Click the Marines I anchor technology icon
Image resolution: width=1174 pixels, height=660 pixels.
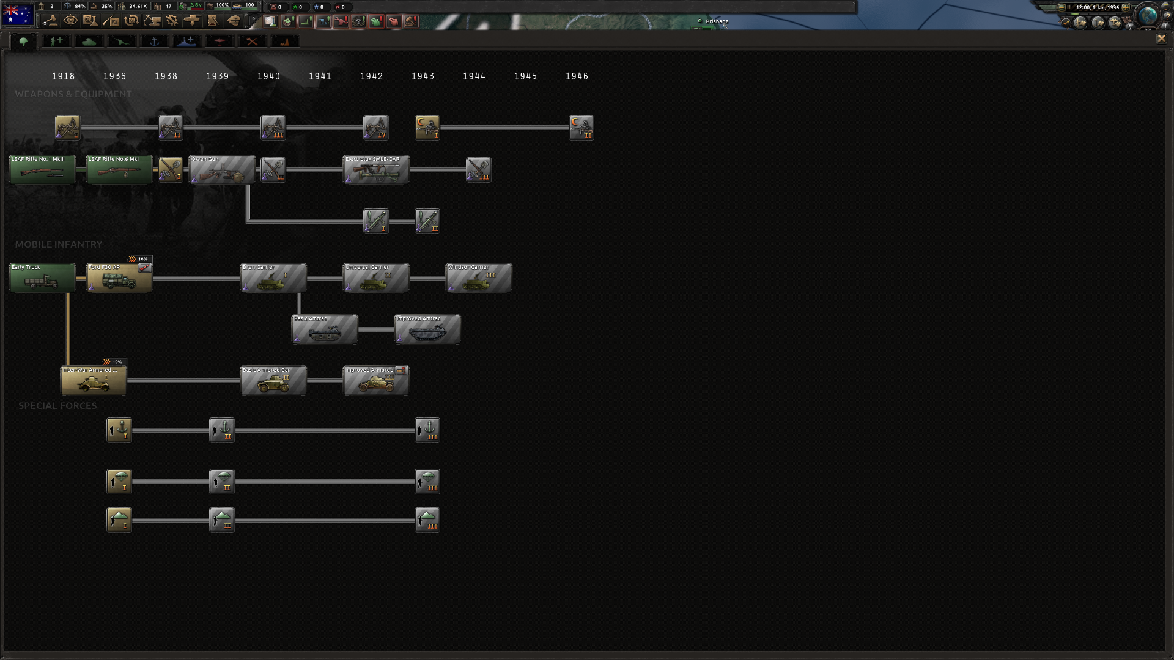click(119, 430)
